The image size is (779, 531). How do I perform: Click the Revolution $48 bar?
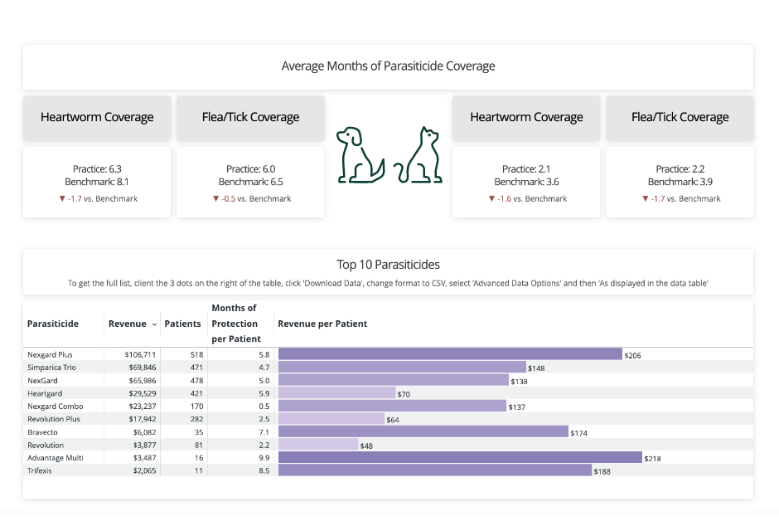click(318, 445)
